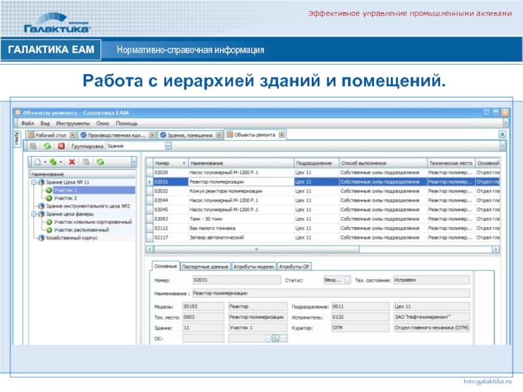The image size is (523, 392).
Task: Select Участок 2 in the building tree
Action: point(65,197)
